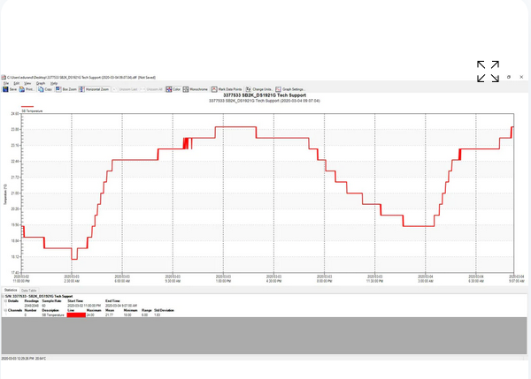The image size is (531, 379).
Task: Click the expand fullscreen arrows icon
Action: pos(488,72)
